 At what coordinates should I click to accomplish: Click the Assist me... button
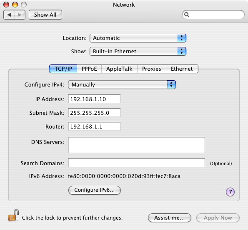click(x=170, y=218)
